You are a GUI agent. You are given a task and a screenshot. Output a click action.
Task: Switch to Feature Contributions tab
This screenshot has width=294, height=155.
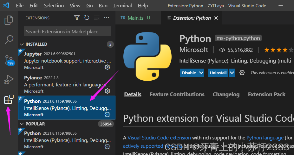[x=177, y=94]
